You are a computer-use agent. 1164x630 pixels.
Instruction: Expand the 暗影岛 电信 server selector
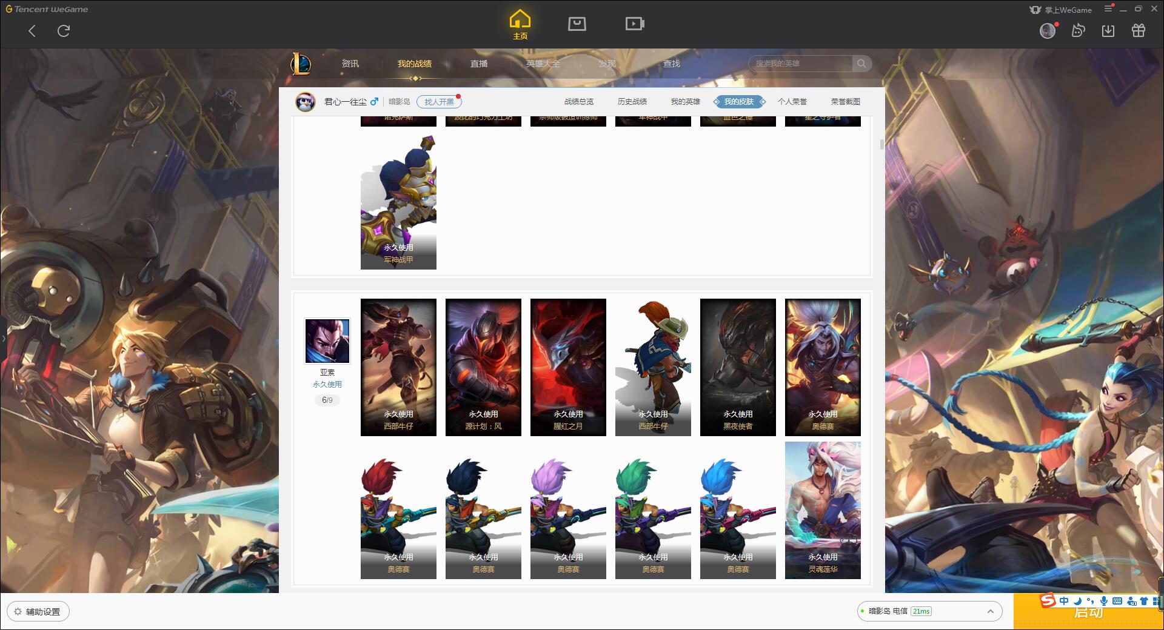(x=929, y=611)
